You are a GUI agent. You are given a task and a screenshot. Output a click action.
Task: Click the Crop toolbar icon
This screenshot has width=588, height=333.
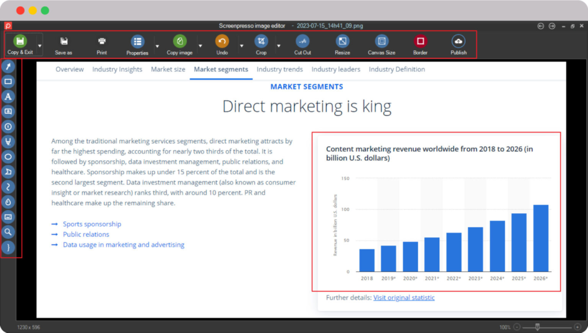tap(261, 42)
